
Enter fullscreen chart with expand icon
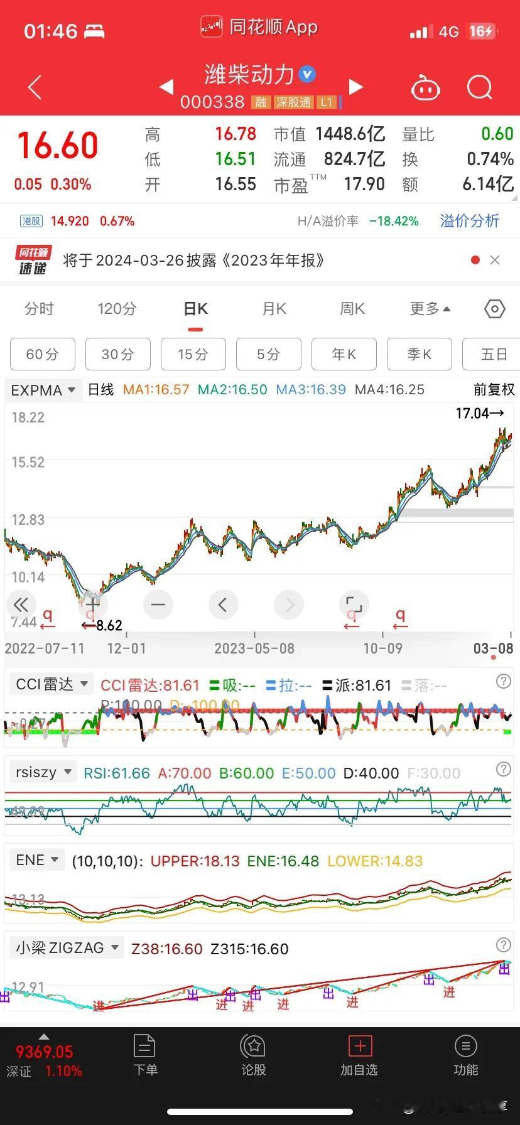click(x=354, y=605)
